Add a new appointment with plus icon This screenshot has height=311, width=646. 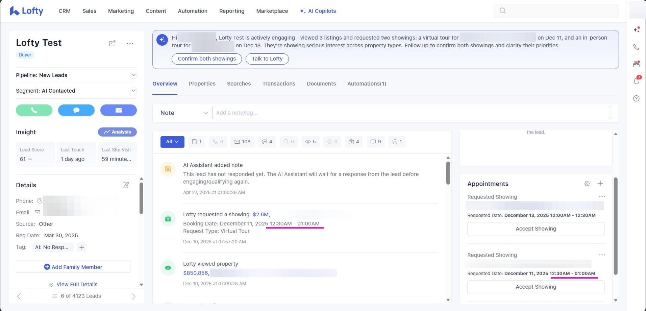(x=600, y=183)
